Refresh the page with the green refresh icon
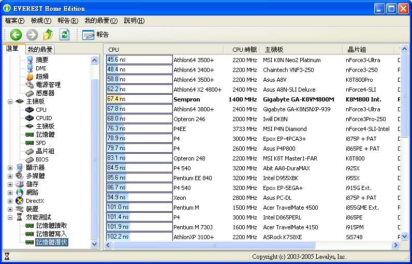412x264 pixels. click(x=64, y=35)
